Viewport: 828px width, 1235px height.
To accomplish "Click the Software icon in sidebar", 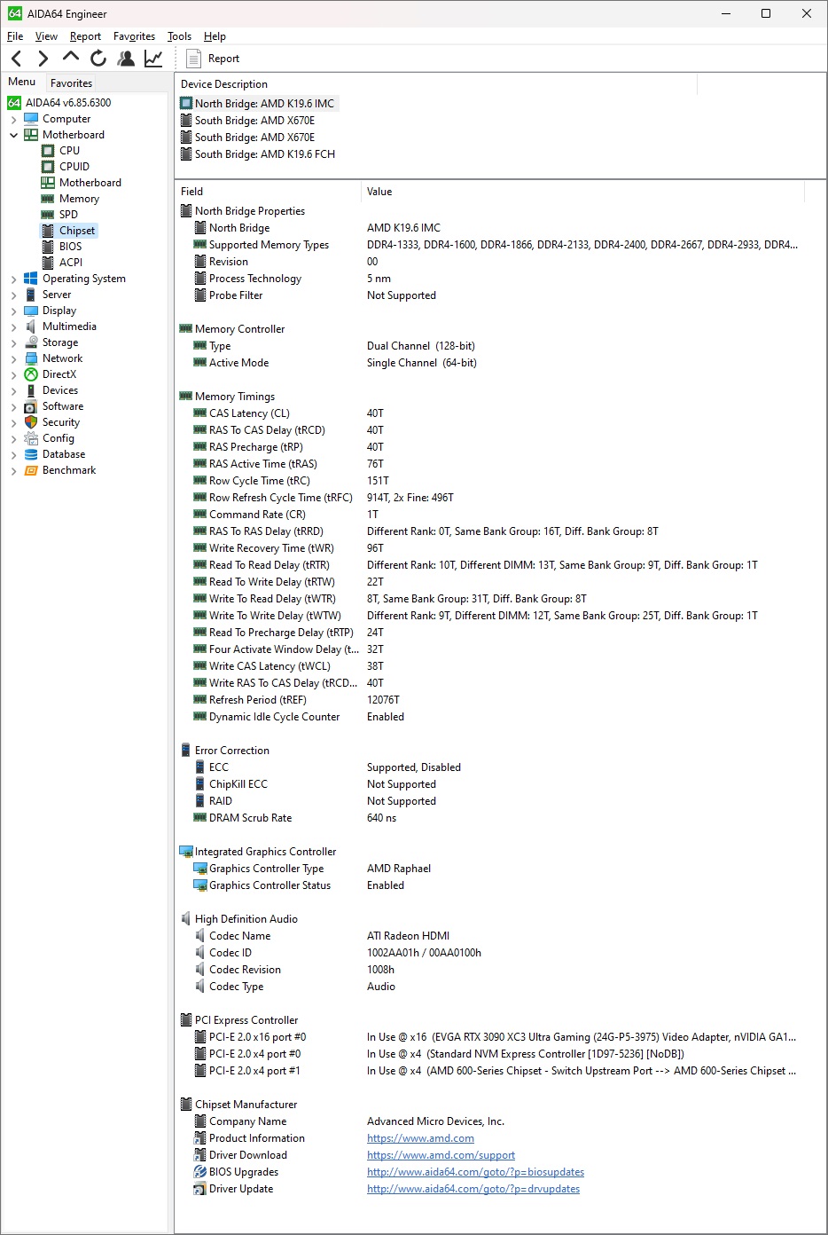I will tap(31, 406).
